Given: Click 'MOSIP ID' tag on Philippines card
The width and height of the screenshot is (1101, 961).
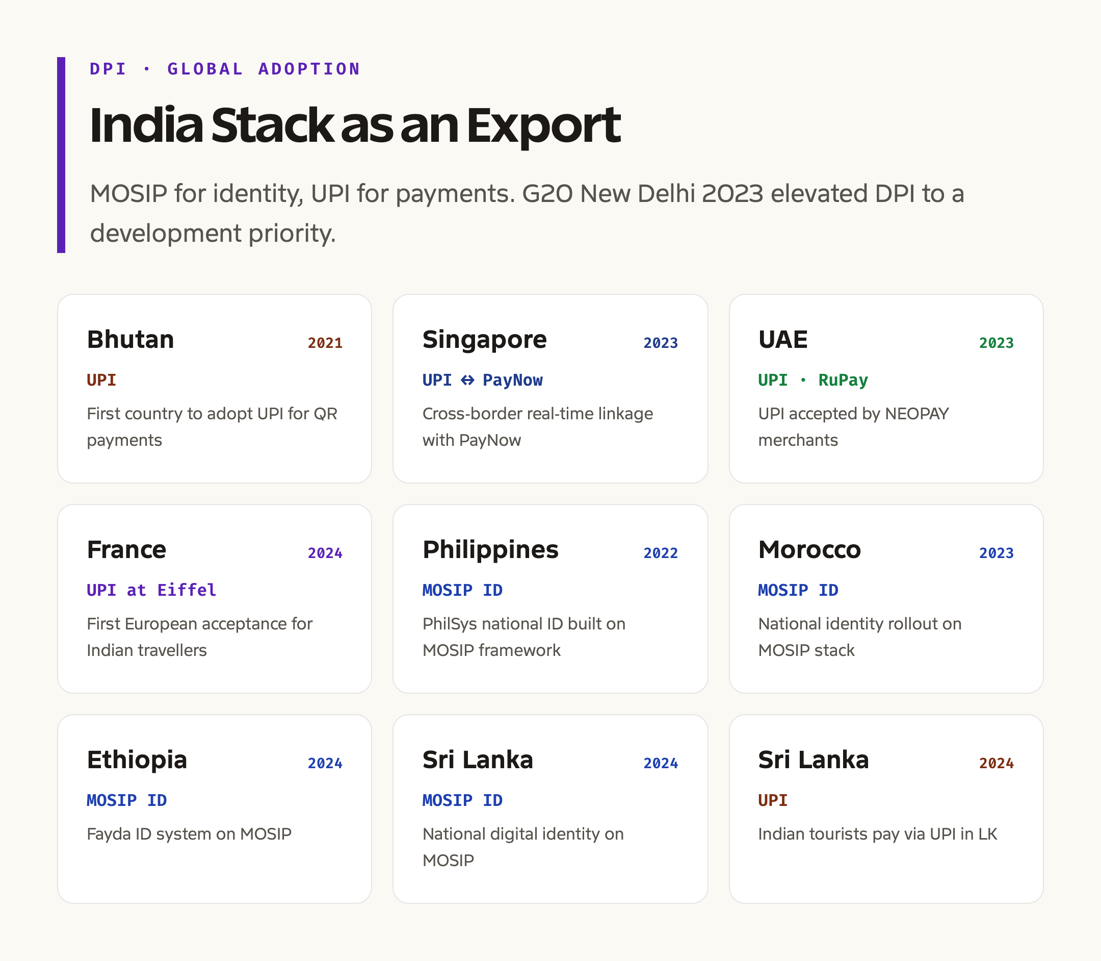Looking at the screenshot, I should click(x=462, y=591).
